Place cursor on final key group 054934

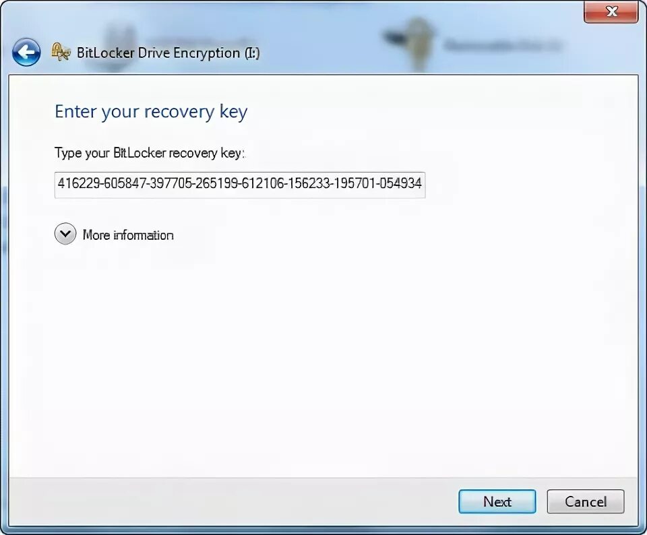[x=400, y=183]
